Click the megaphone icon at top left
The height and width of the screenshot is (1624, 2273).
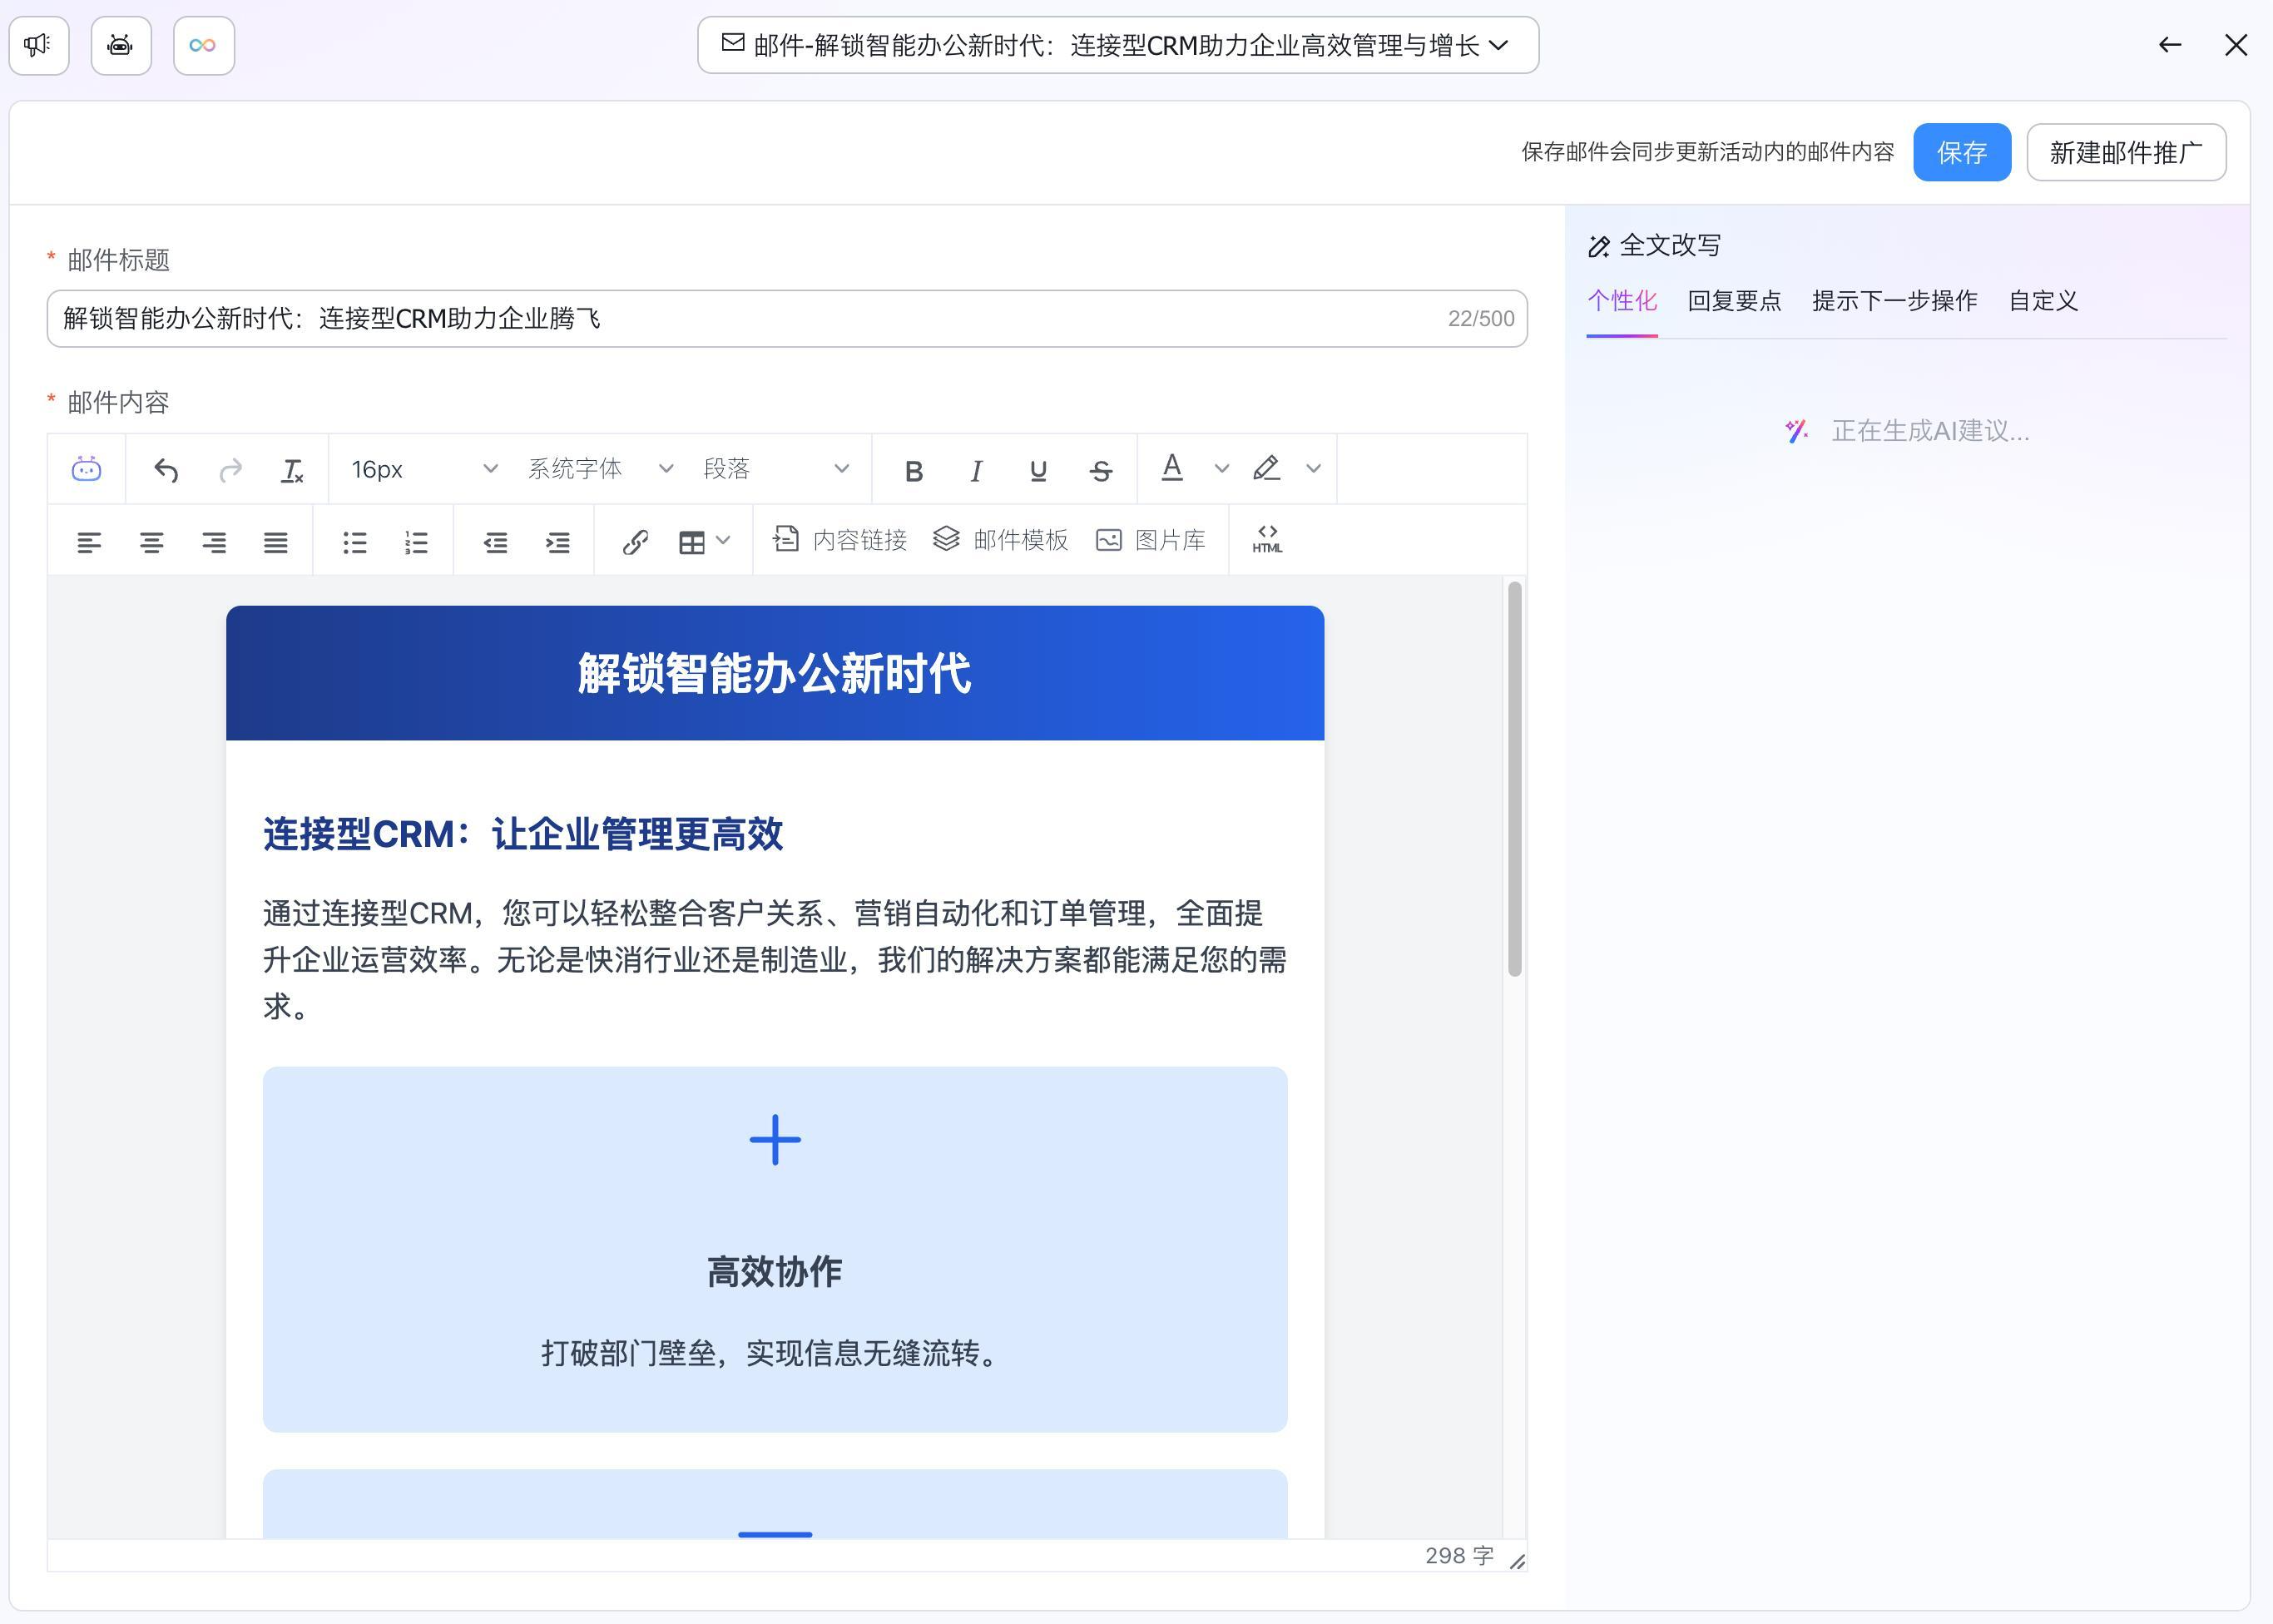39,45
